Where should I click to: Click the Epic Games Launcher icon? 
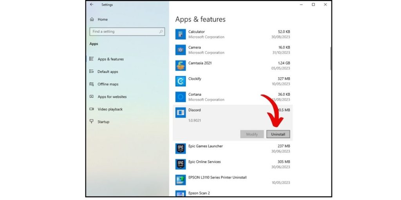[181, 148]
